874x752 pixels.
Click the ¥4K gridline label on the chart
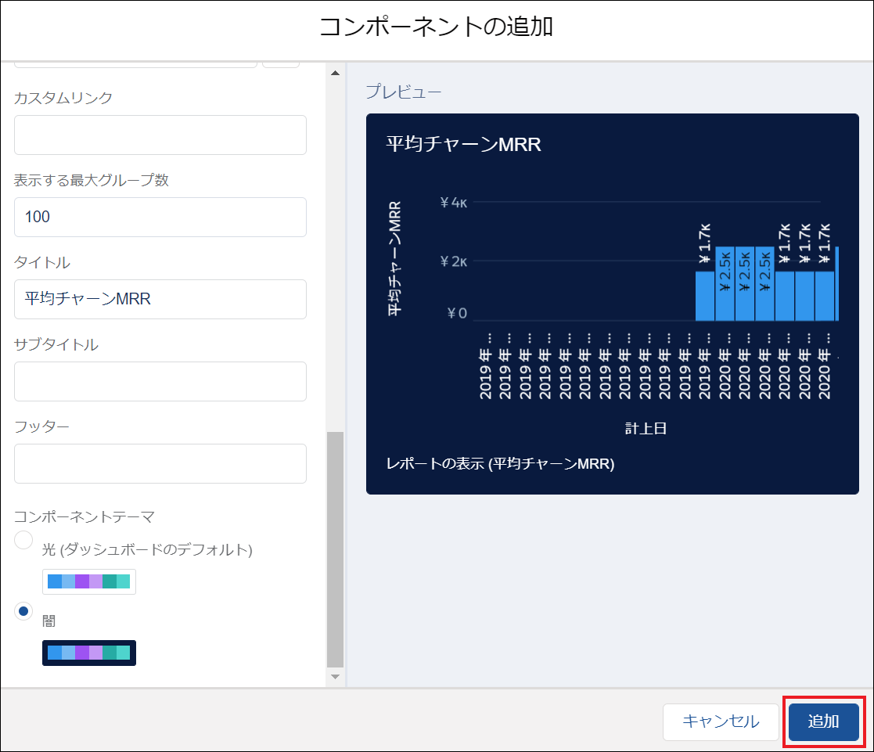pos(454,202)
